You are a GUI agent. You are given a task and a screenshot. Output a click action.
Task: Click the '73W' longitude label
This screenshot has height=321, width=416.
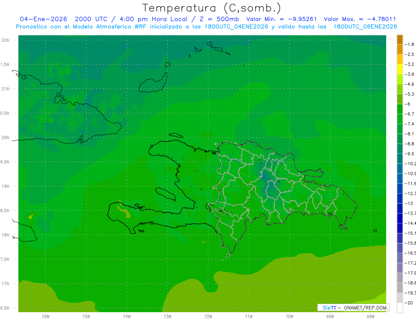click(167, 316)
